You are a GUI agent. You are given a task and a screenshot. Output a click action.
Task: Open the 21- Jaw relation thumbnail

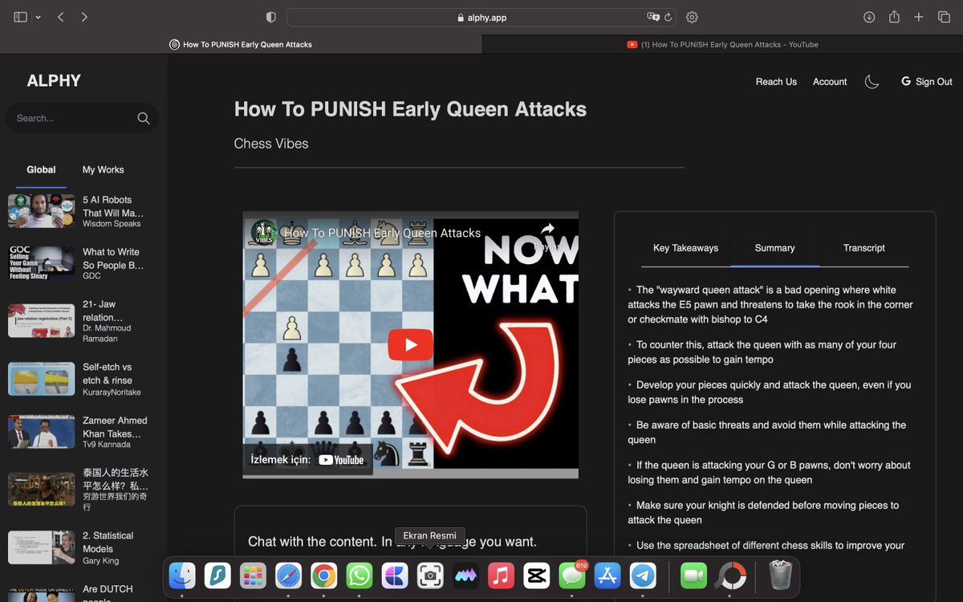coord(41,321)
